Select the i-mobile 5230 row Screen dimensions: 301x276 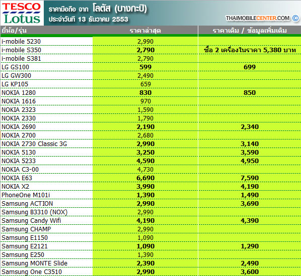tap(150, 41)
